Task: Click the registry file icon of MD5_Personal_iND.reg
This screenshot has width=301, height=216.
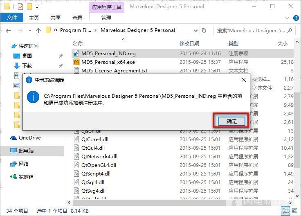Action: pos(76,53)
